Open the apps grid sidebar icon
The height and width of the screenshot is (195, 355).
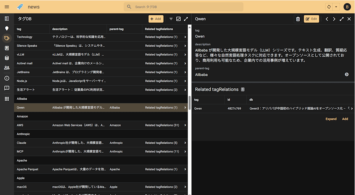(7, 99)
